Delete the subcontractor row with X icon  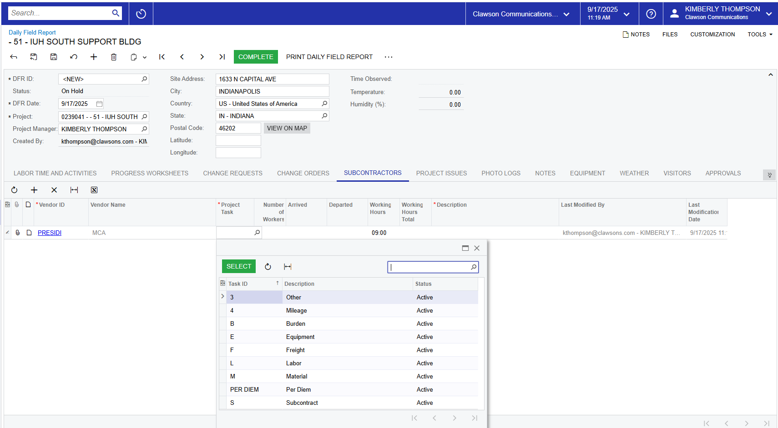click(x=54, y=190)
